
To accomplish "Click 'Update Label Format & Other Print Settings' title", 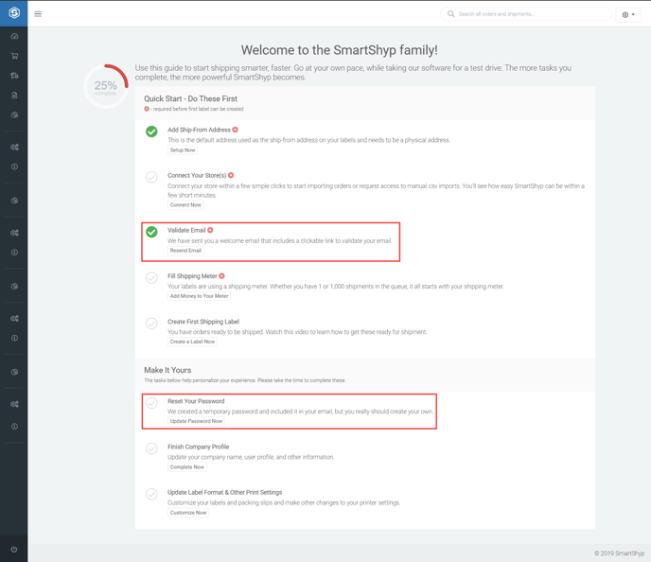I will coord(224,492).
